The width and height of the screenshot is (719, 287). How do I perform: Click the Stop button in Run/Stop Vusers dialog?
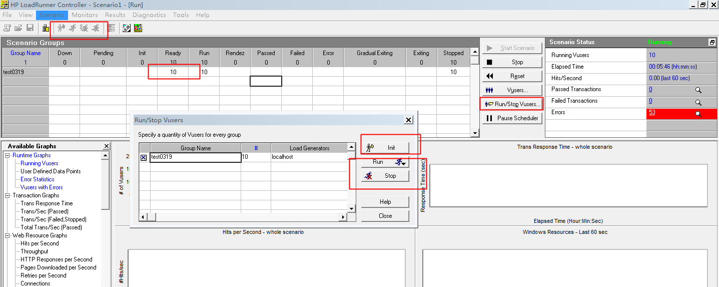(x=385, y=176)
